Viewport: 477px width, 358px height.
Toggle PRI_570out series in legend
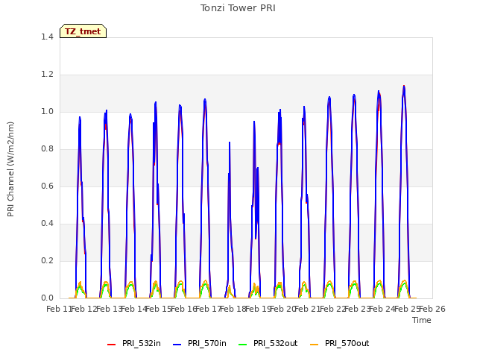340,343
